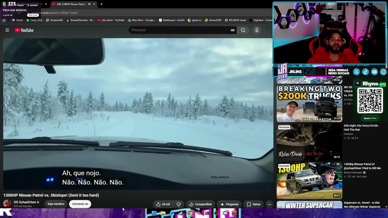
Task: Switch the ENG input language indicator
Action: coord(355,213)
